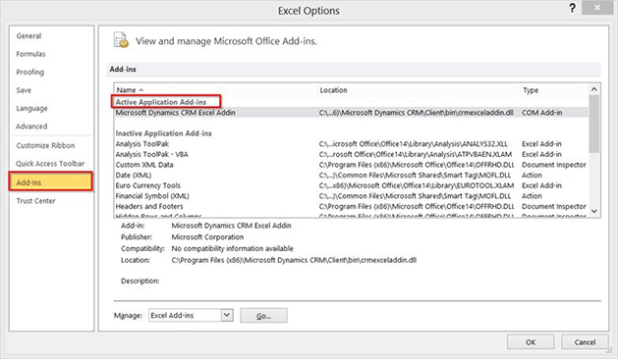618x359 pixels.
Task: Click the Cancel button
Action: tap(585, 342)
